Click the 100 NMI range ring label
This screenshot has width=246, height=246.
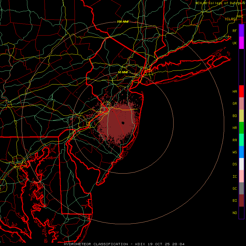(123, 22)
